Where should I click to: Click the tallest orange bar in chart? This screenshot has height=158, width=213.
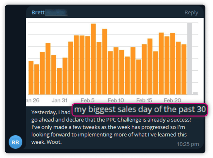[x=93, y=59]
